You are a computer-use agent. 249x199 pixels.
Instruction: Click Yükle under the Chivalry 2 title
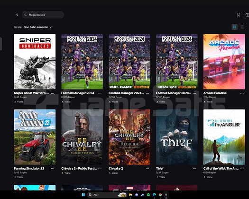(x=113, y=173)
